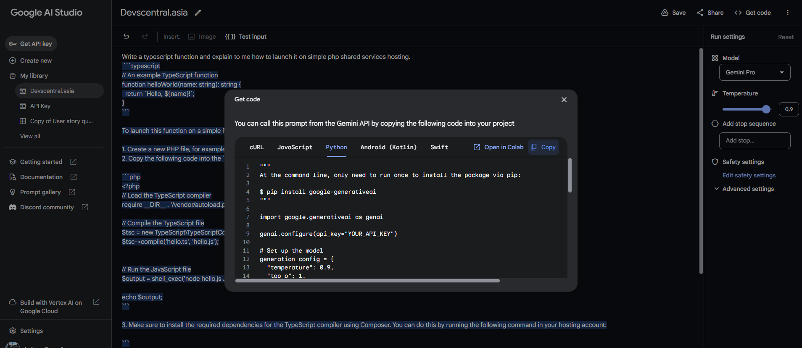Viewport: 802px width, 348px height.
Task: Open the Devscentral.asia library item
Action: click(59, 91)
